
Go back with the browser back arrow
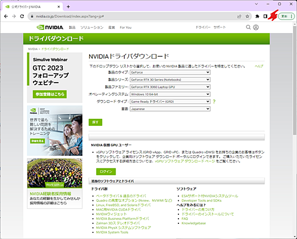coord(6,16)
